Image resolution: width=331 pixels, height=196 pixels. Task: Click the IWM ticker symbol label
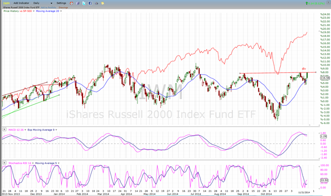click(6, 3)
